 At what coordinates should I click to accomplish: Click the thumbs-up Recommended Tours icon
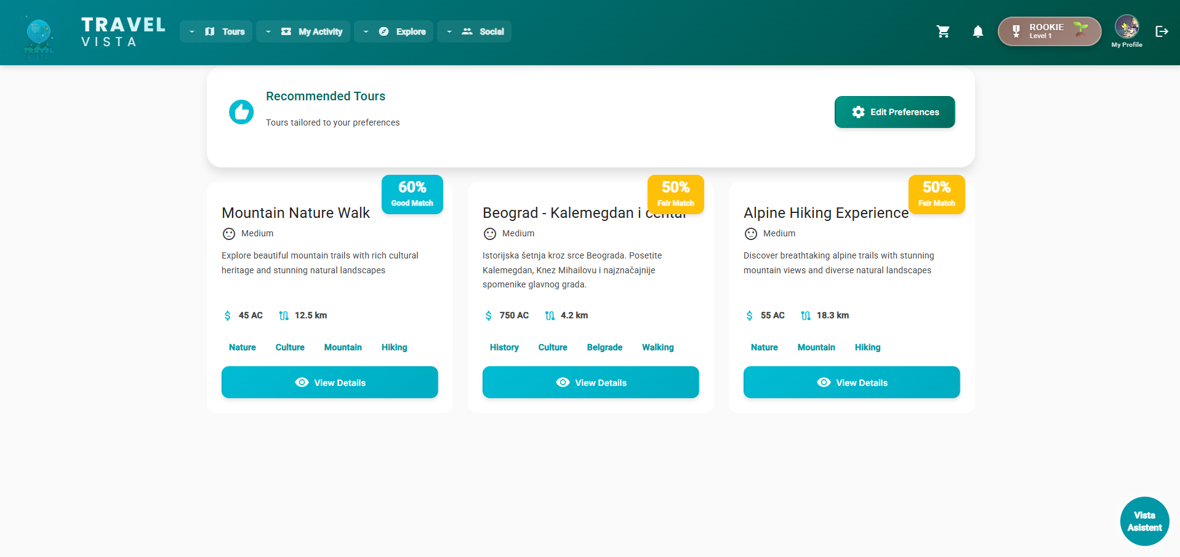click(x=241, y=112)
